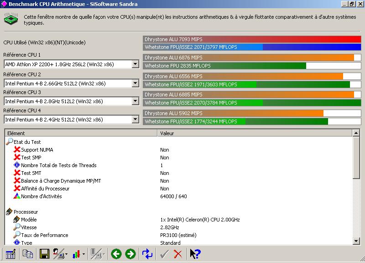Image resolution: width=365 pixels, height=263 pixels.
Task: Click the prism icon beside Nombre d'Activités
Action: [x=17, y=196]
